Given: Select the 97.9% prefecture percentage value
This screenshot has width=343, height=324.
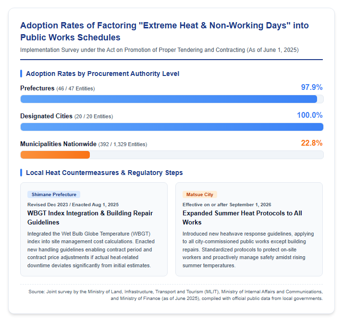Looking at the screenshot, I should click(312, 87).
